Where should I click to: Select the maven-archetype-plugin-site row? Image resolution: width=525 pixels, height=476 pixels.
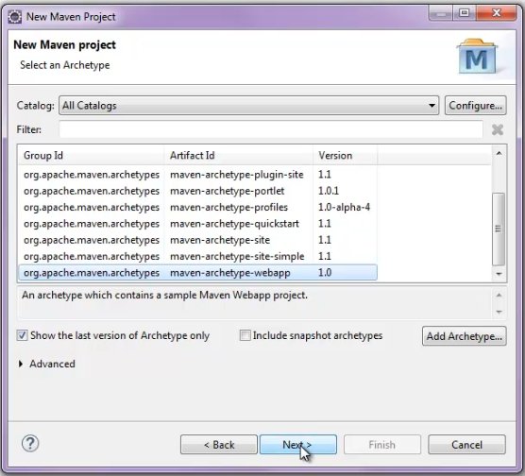[x=198, y=175]
